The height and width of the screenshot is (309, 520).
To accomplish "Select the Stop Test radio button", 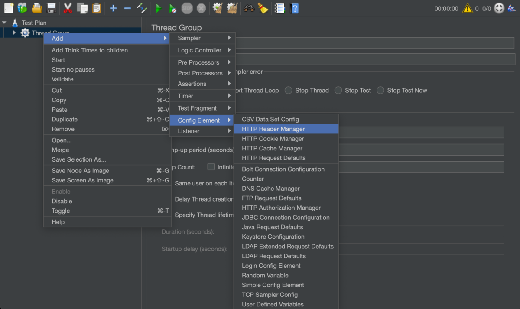I will (x=338, y=90).
